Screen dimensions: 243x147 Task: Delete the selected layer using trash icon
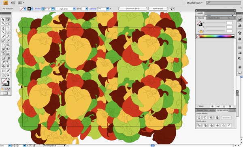(230, 106)
